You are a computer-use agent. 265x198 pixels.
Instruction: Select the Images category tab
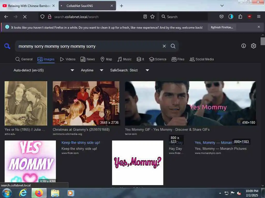(46, 59)
